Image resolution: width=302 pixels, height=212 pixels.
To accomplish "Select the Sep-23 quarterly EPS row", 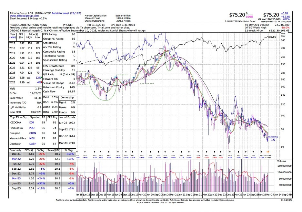I will point(42,188).
